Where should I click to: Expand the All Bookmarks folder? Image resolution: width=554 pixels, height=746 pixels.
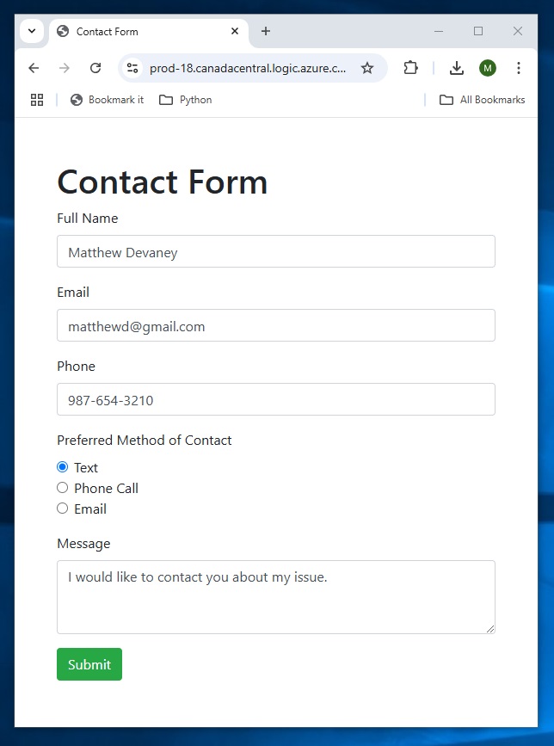pyautogui.click(x=482, y=100)
